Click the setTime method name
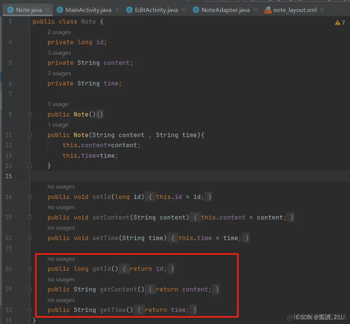The height and width of the screenshot is (324, 350). [105, 238]
